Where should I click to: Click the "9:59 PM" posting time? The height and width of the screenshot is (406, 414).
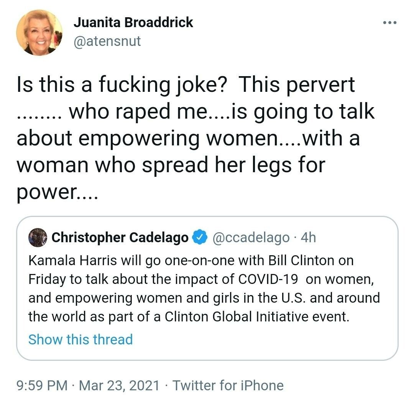pos(42,385)
